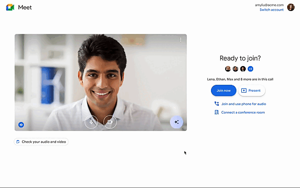Open Check your audio and video
Screen dimensions: 300x188
point(41,142)
